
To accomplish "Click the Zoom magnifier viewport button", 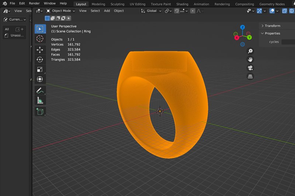I will 250,51.
